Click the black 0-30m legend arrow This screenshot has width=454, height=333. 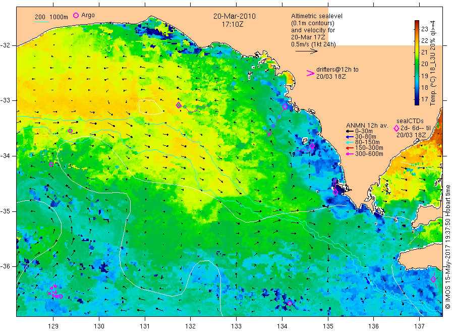[350, 131]
